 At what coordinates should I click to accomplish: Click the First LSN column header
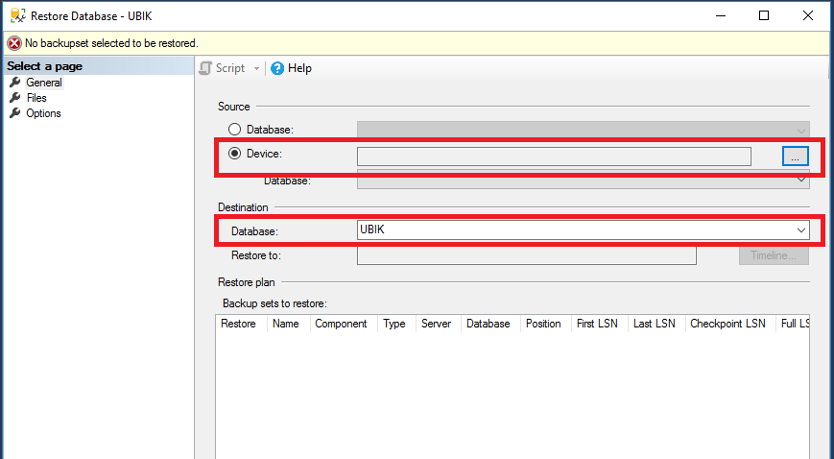pyautogui.click(x=597, y=324)
